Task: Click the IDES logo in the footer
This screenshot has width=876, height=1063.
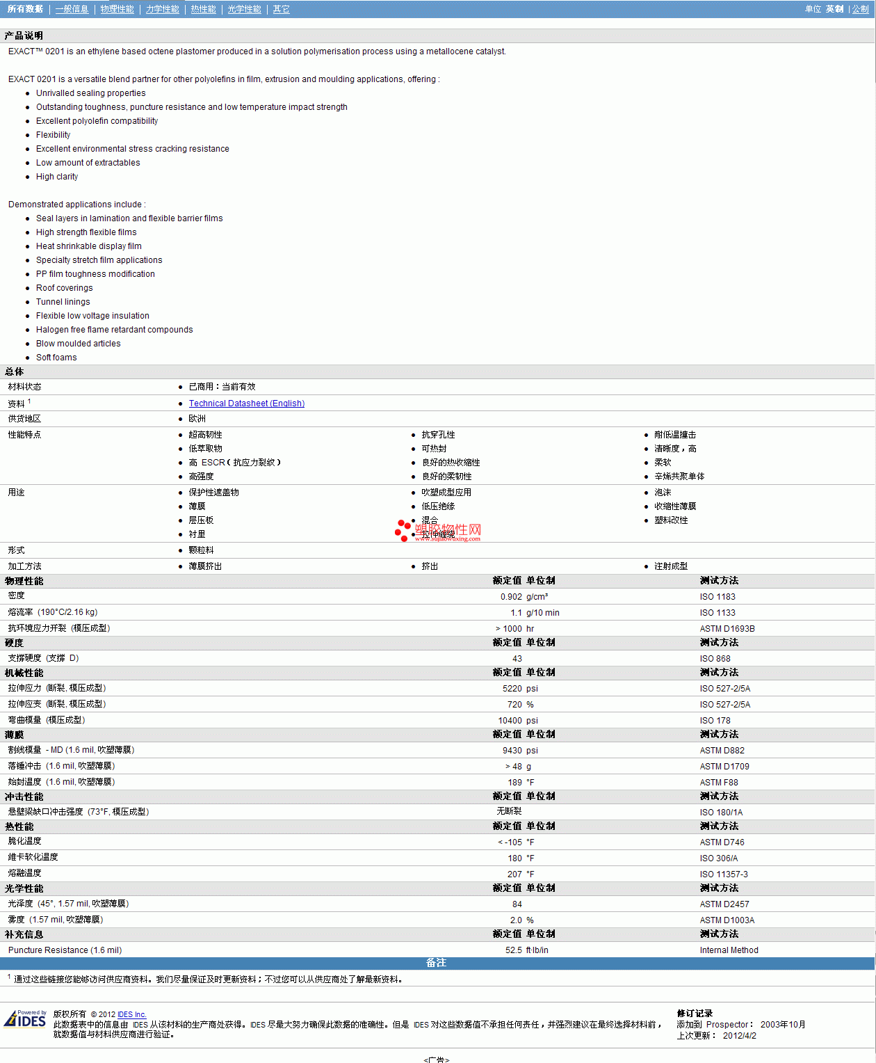Action: pos(25,1019)
